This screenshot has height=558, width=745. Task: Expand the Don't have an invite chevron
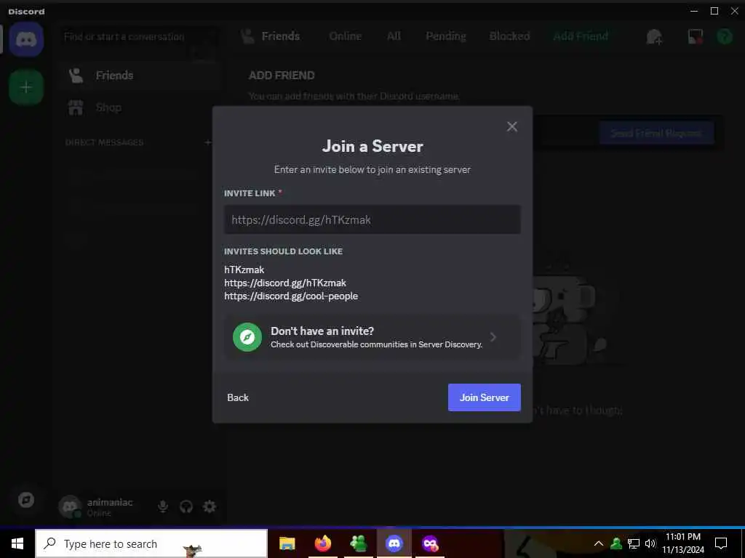(x=493, y=337)
